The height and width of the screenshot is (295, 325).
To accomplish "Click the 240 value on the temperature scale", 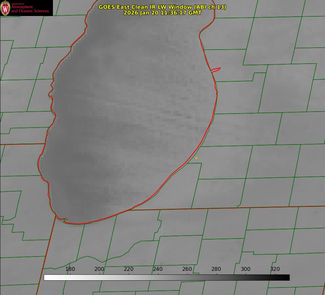I will [158, 269].
